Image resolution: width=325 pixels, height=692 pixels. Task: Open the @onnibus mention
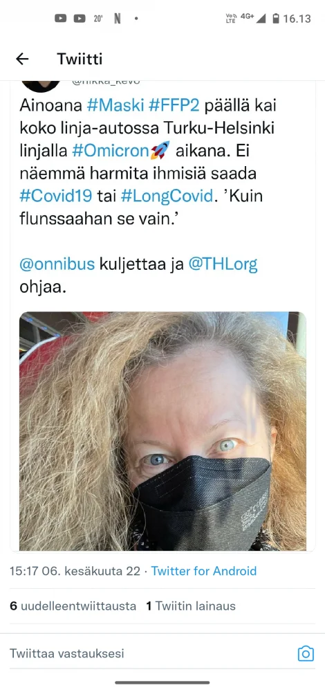[57, 264]
